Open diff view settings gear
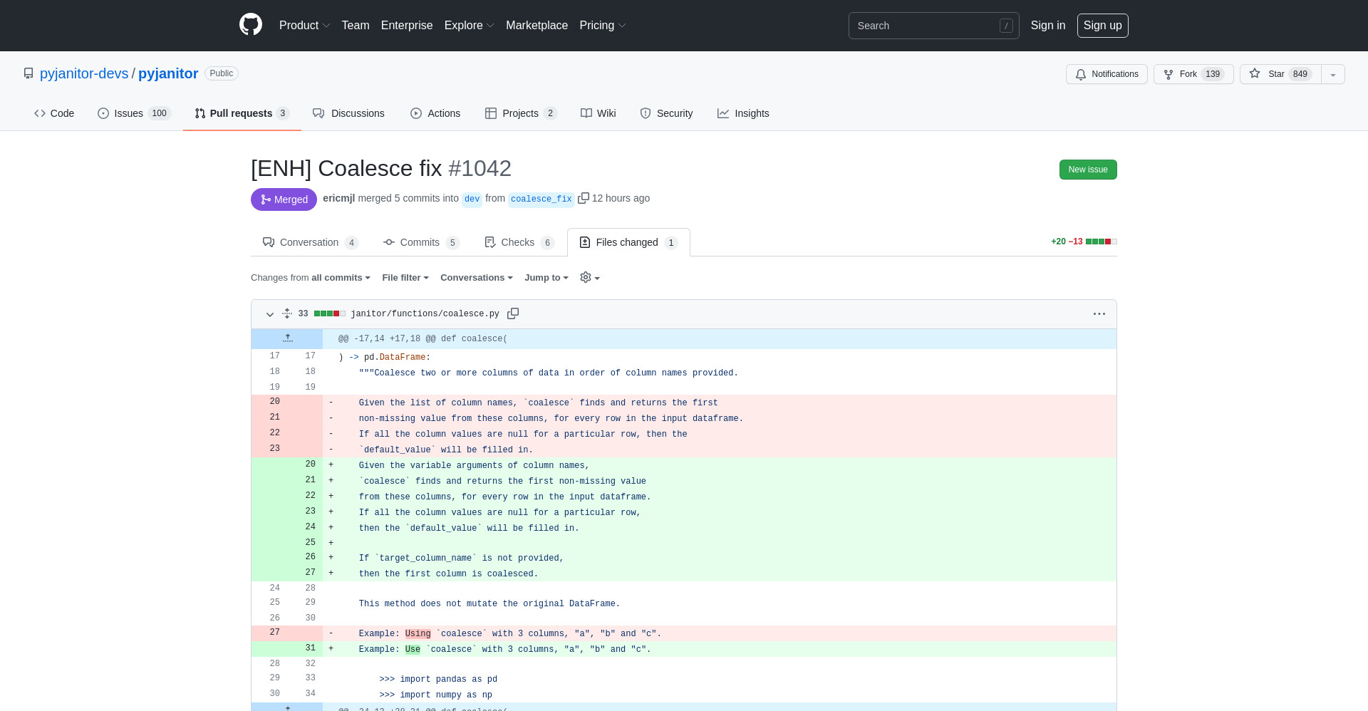The image size is (1368, 711). pos(590,277)
